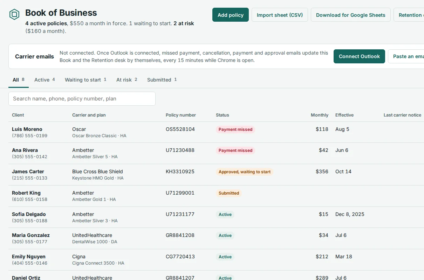Image resolution: width=424 pixels, height=280 pixels.
Task: Click phone number (215) 555-0133
Action: (29, 178)
